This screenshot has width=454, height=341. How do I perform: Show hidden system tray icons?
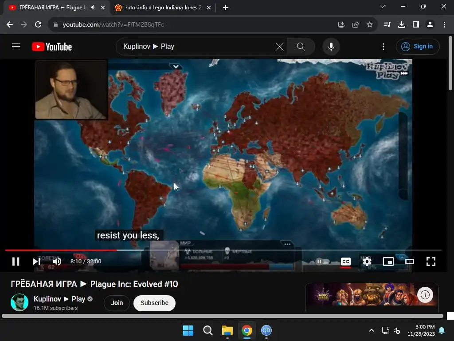[372, 330]
